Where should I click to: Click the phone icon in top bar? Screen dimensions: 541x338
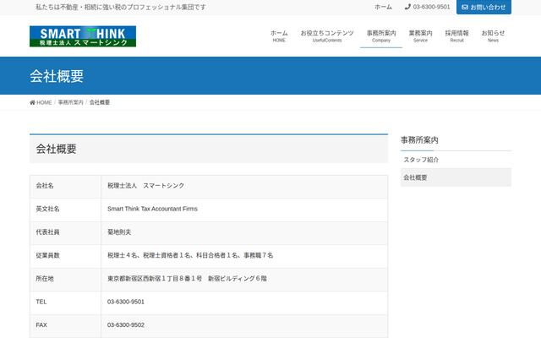click(407, 7)
